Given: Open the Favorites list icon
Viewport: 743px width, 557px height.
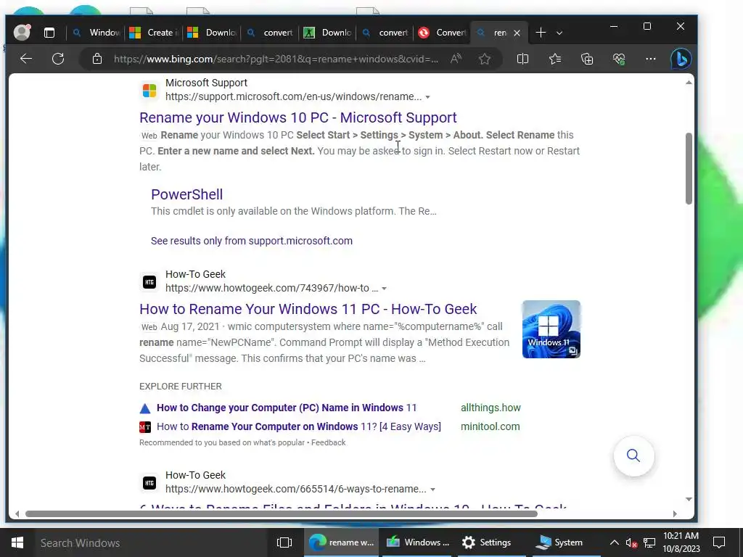Looking at the screenshot, I should pyautogui.click(x=555, y=59).
